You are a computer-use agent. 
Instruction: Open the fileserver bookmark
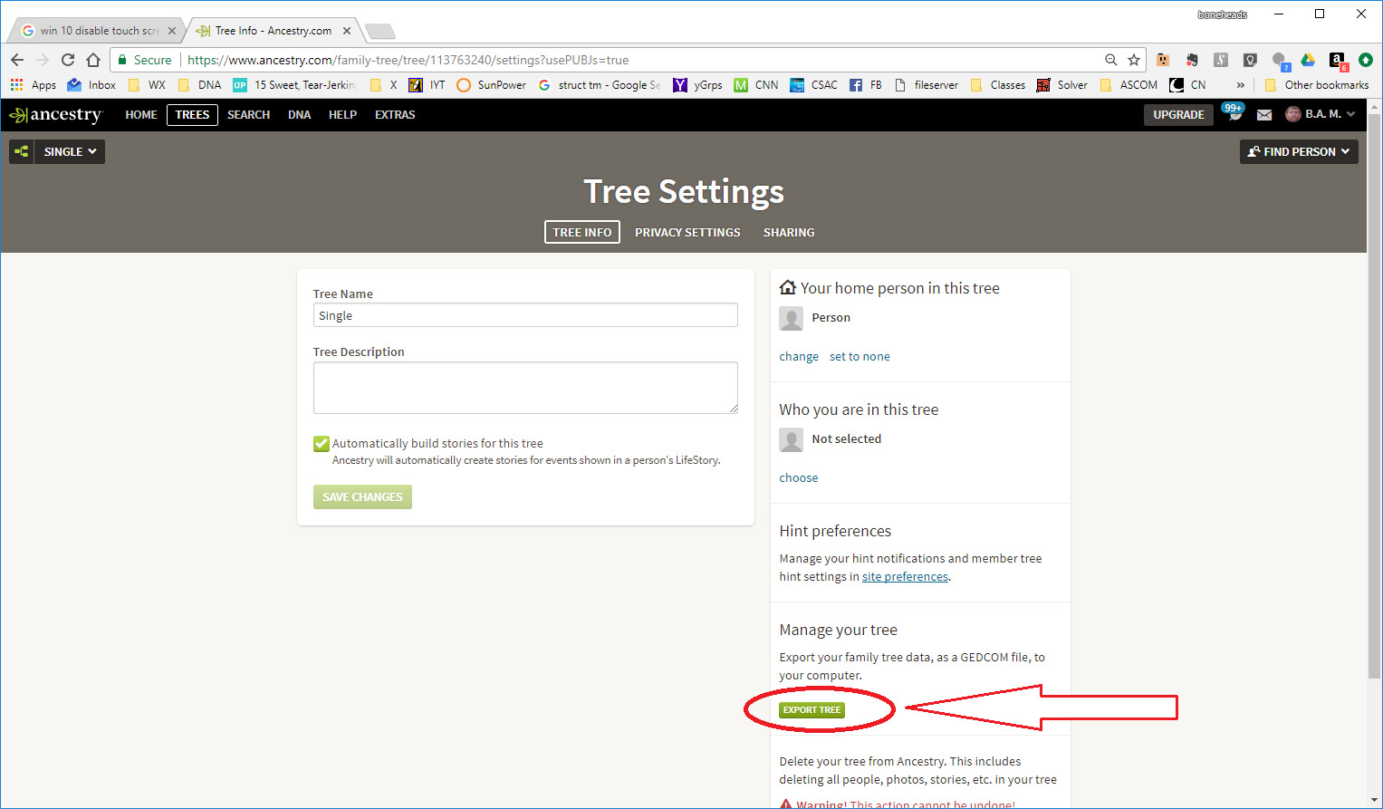[x=926, y=85]
